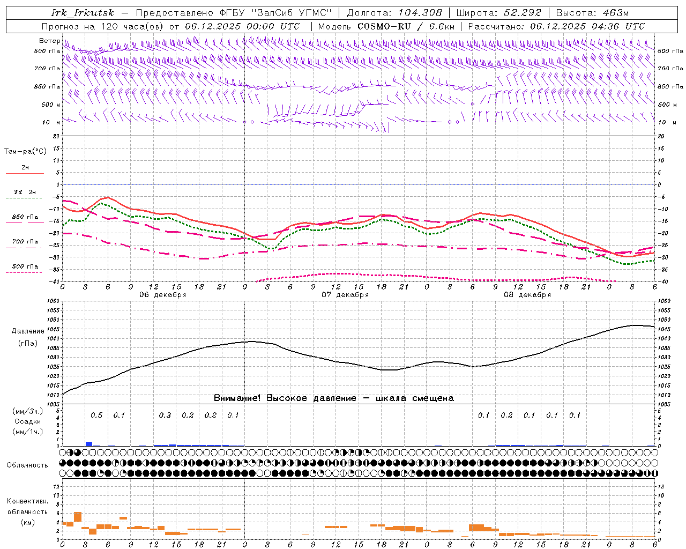Click the '(мм/3ч.)' precipitation unit label
This screenshot has width=686, height=549.
coord(28,411)
